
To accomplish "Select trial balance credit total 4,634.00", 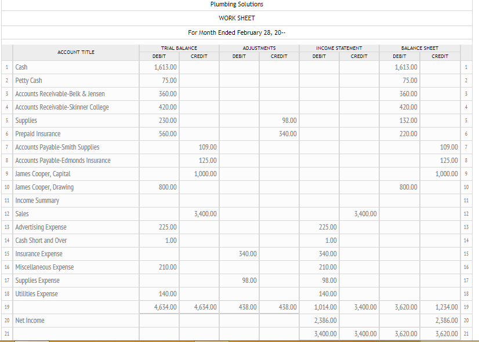I will click(199, 307).
